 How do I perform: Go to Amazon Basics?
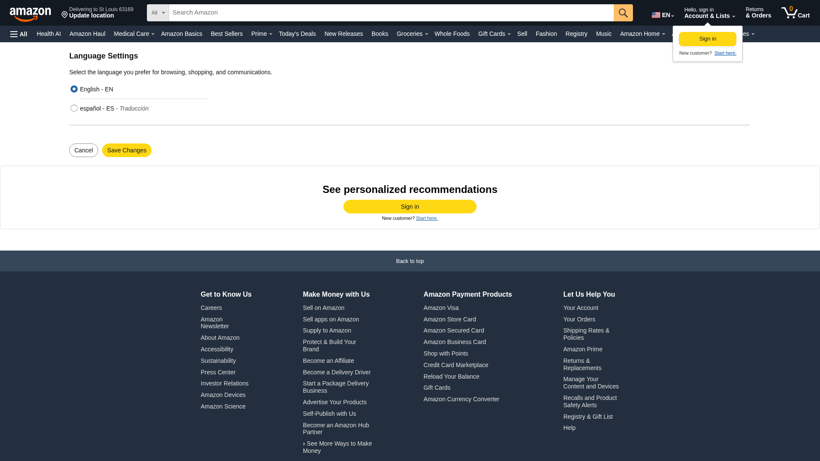point(182,34)
